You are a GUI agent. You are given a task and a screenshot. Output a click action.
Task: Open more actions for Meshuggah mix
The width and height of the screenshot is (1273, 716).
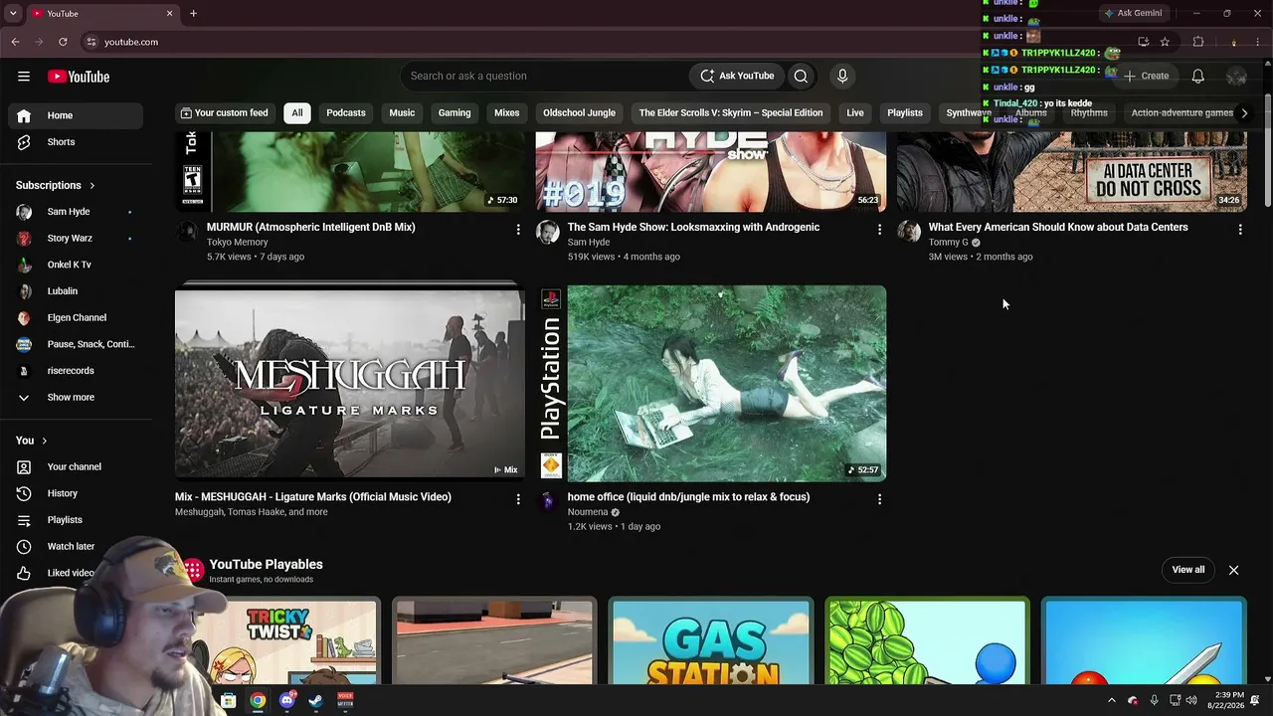pyautogui.click(x=518, y=499)
